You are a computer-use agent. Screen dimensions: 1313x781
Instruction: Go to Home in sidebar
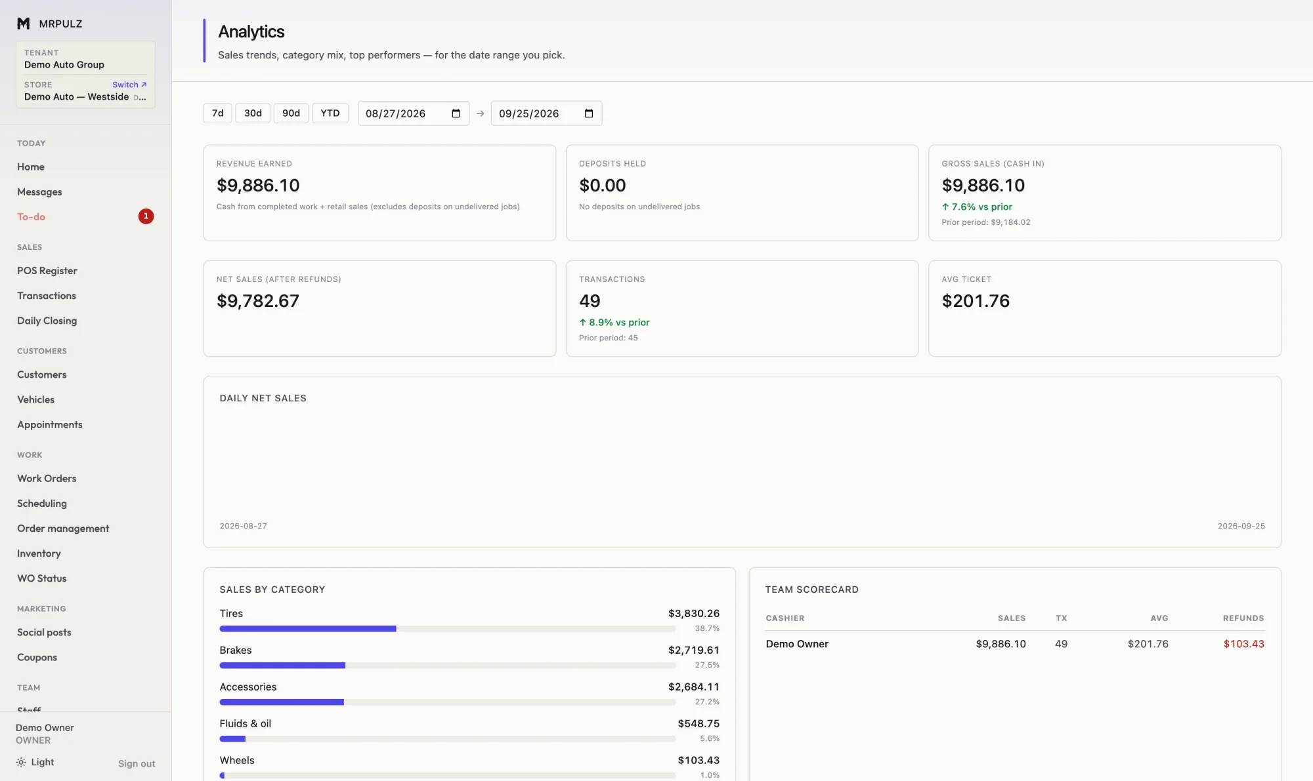click(x=31, y=167)
